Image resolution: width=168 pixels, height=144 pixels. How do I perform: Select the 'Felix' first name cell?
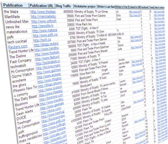[x=119, y=38]
